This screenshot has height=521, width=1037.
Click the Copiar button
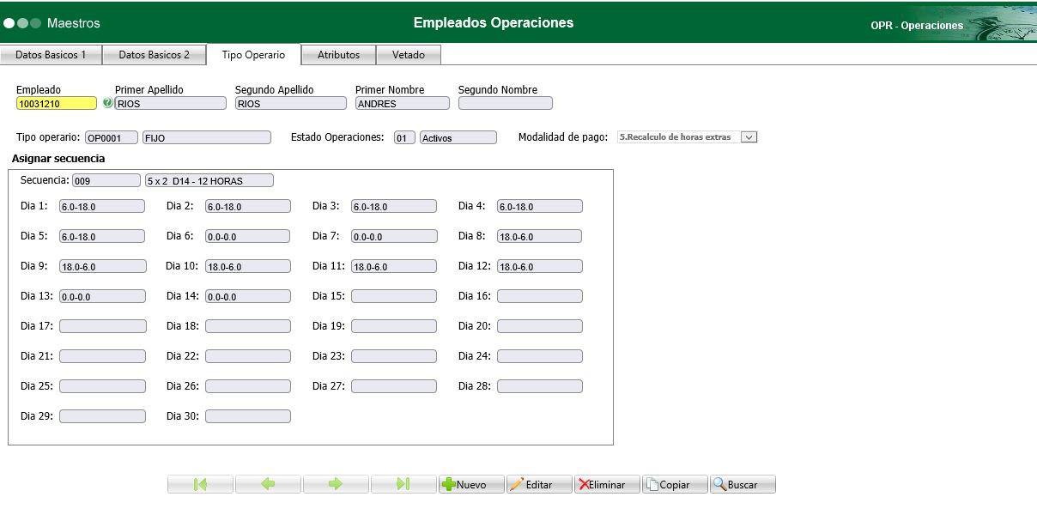point(675,484)
